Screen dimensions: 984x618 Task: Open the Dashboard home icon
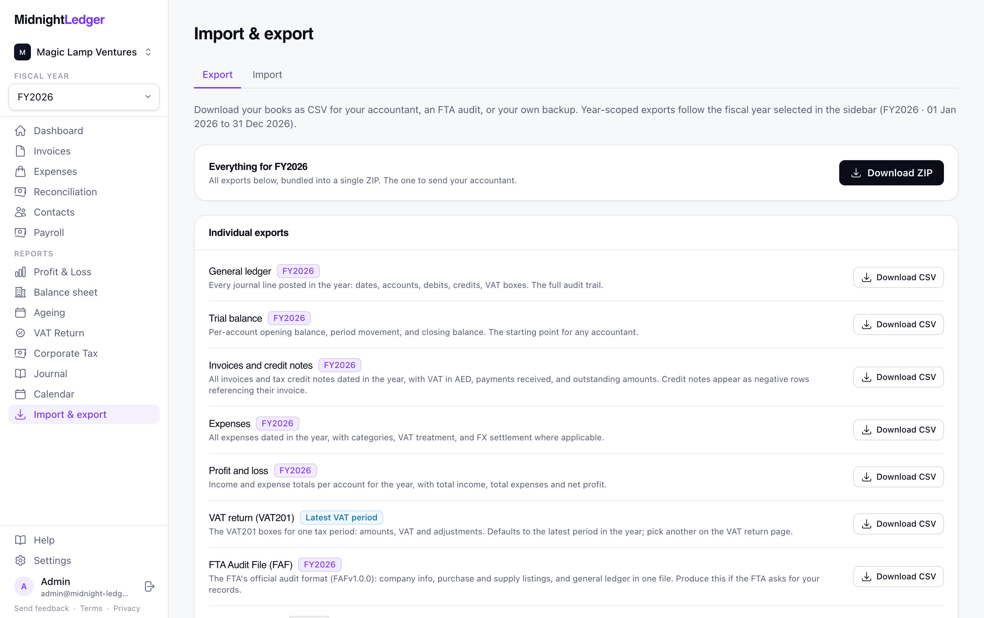coord(20,131)
